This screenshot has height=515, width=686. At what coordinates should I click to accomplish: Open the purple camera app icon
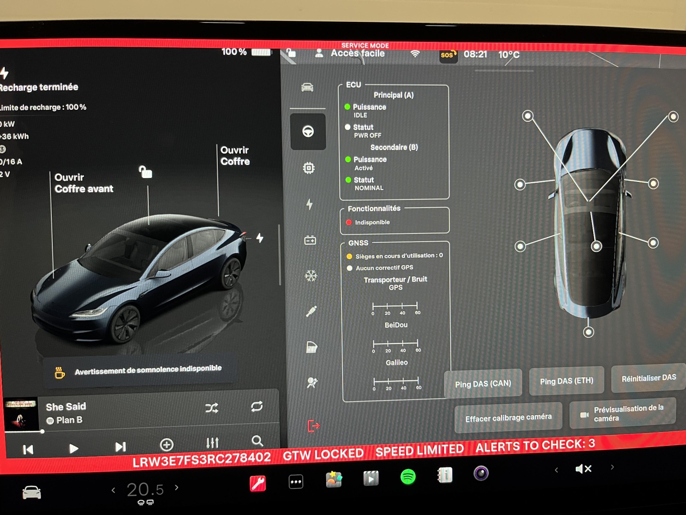coord(481,473)
